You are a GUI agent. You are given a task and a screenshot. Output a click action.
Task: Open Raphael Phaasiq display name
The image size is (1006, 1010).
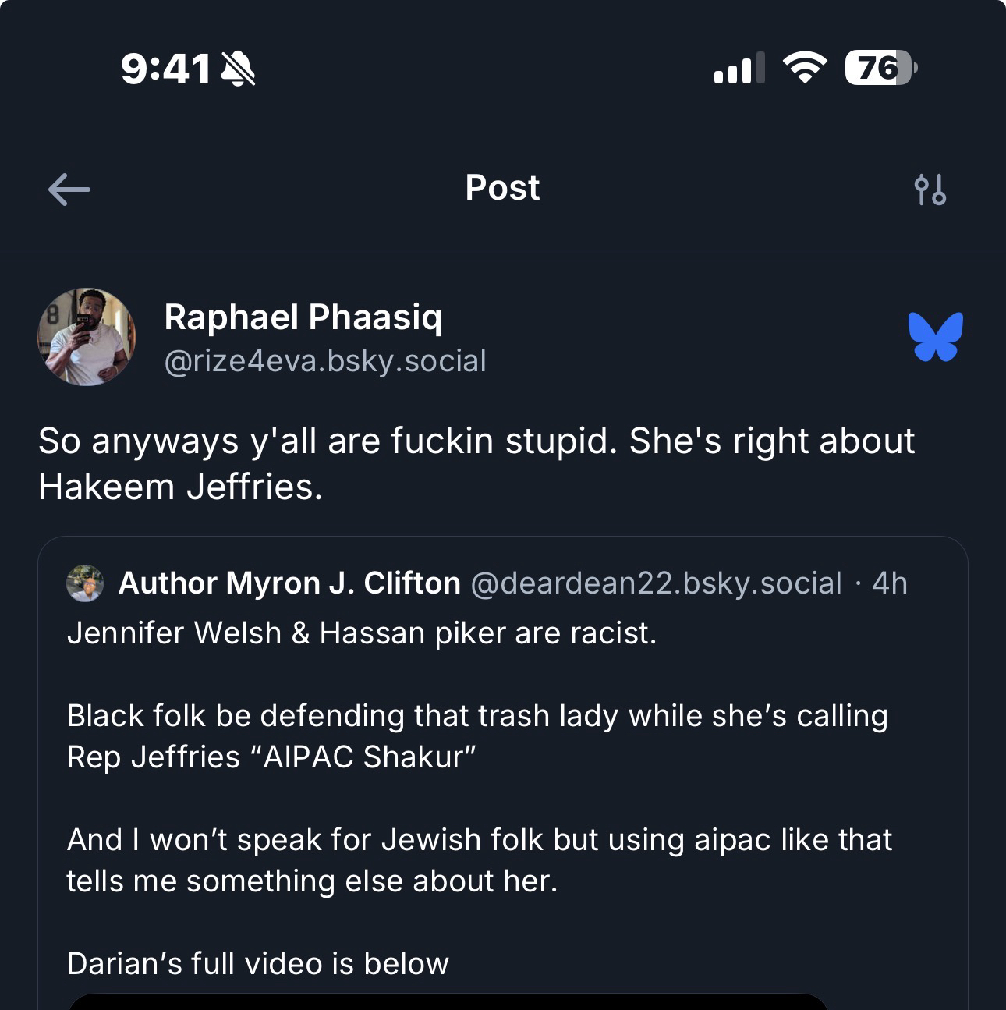click(303, 317)
